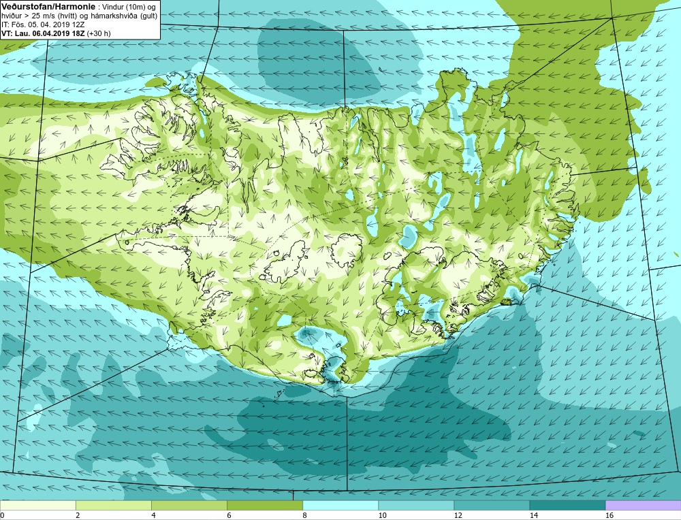Click the 12–14 m/s teal legend swatch
The width and height of the screenshot is (681, 520).
[x=492, y=505]
